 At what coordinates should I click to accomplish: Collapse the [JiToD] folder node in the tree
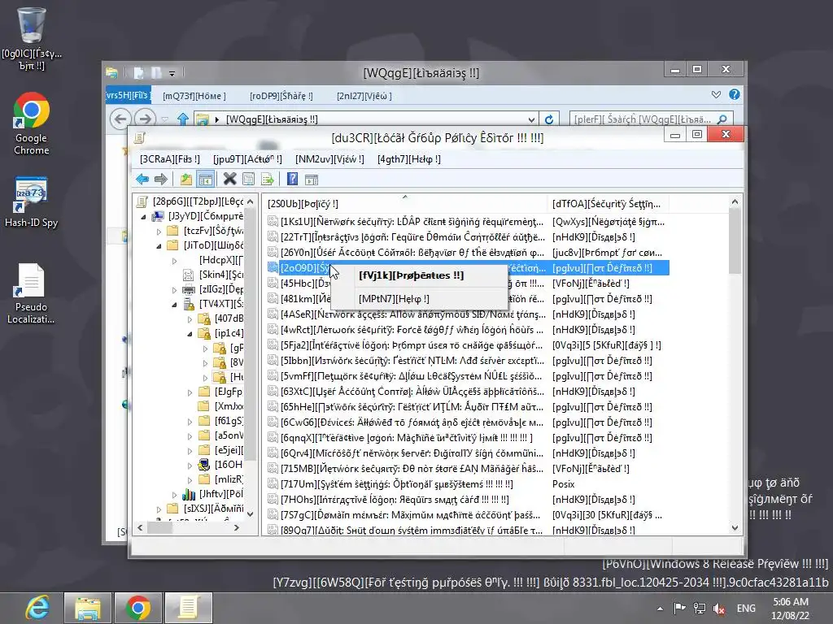[x=159, y=245]
